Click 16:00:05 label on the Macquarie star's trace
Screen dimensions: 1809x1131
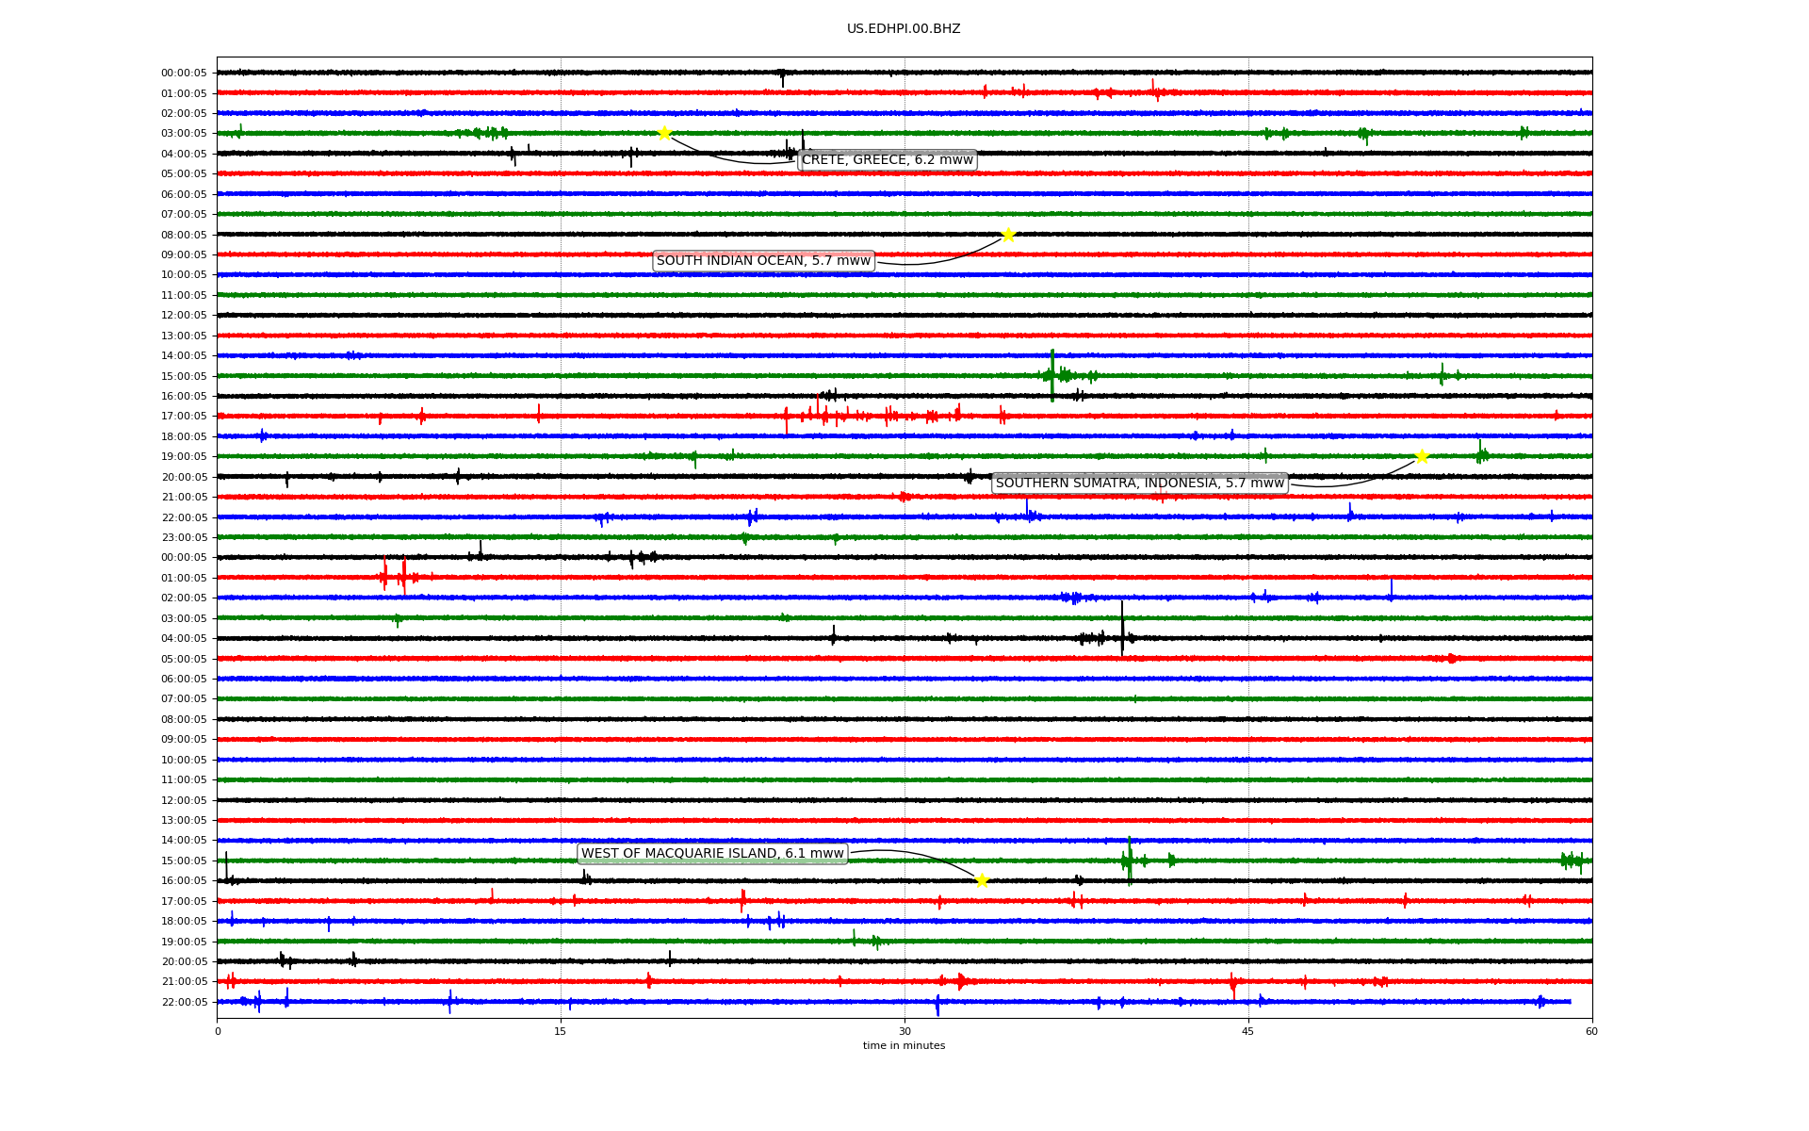[184, 881]
